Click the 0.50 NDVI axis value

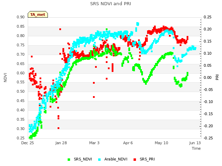(21, 91)
